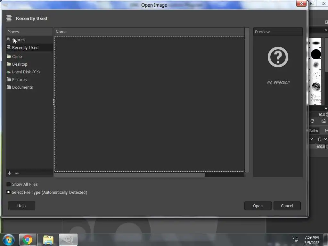
Task: Click the Name column header
Action: tap(149, 32)
